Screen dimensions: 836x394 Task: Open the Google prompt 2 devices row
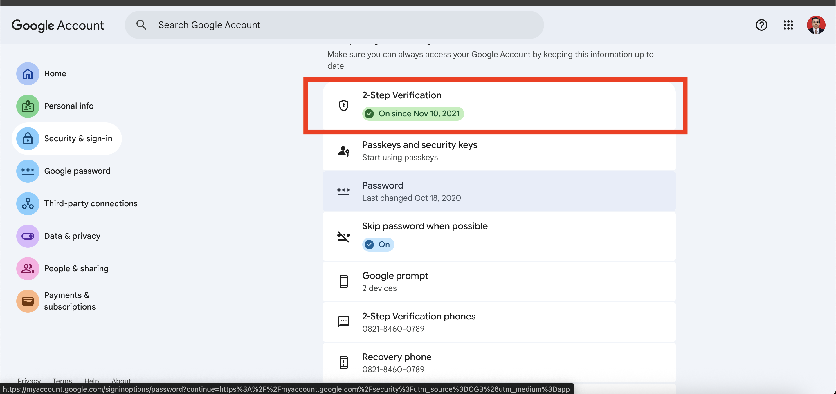[498, 281]
